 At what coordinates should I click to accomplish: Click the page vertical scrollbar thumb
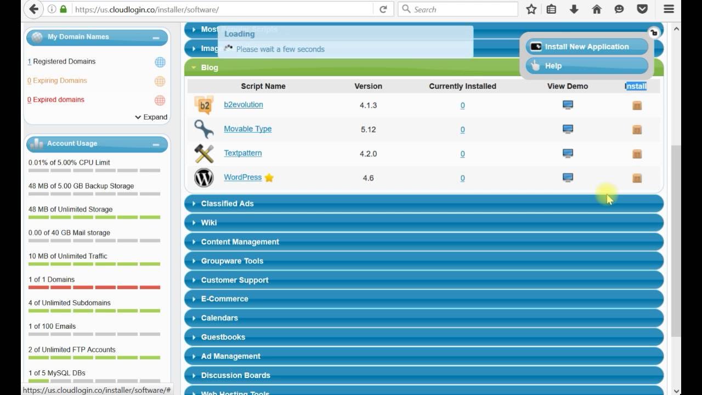click(676, 241)
